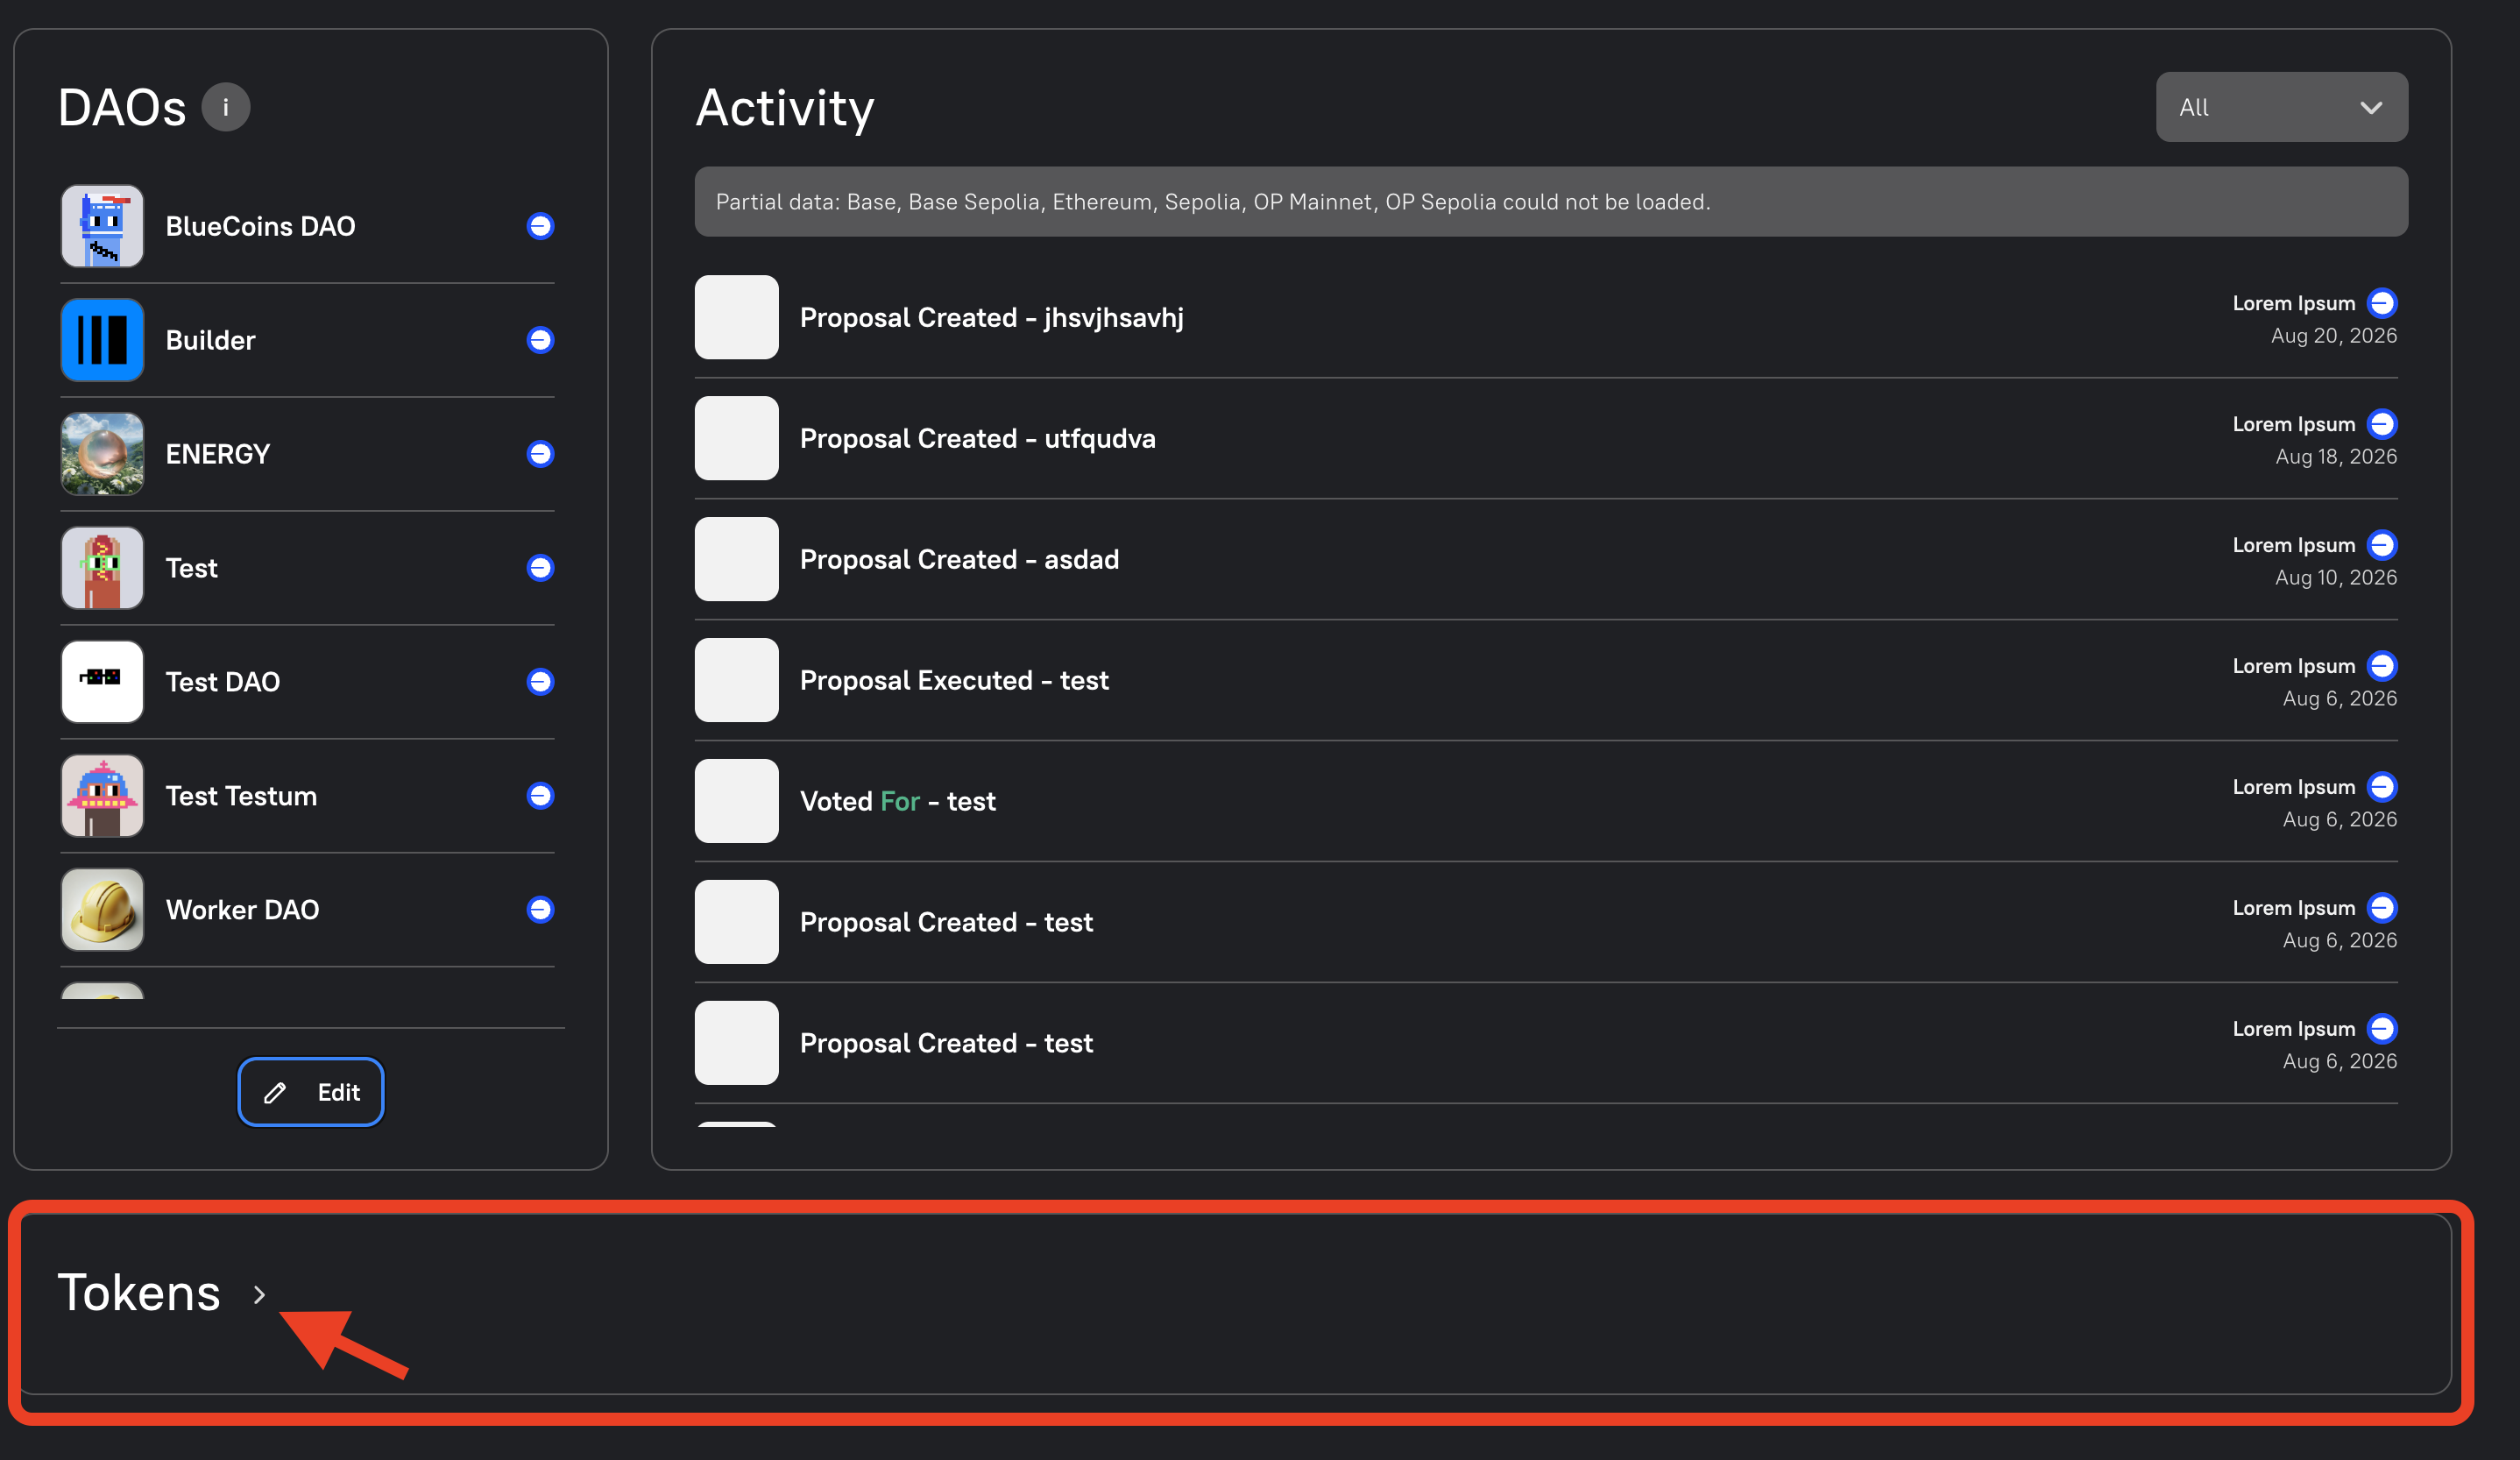Select BlueCoins DAO name

[x=260, y=227]
